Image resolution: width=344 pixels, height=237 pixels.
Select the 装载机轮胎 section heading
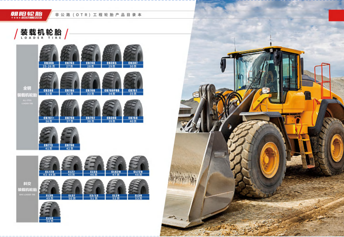click(x=41, y=32)
